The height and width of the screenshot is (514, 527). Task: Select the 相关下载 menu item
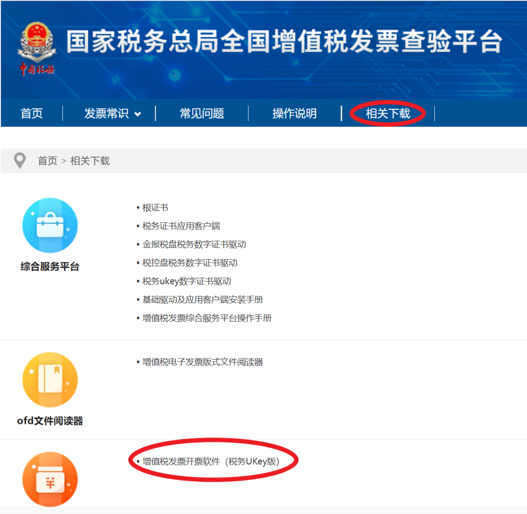coord(388,114)
